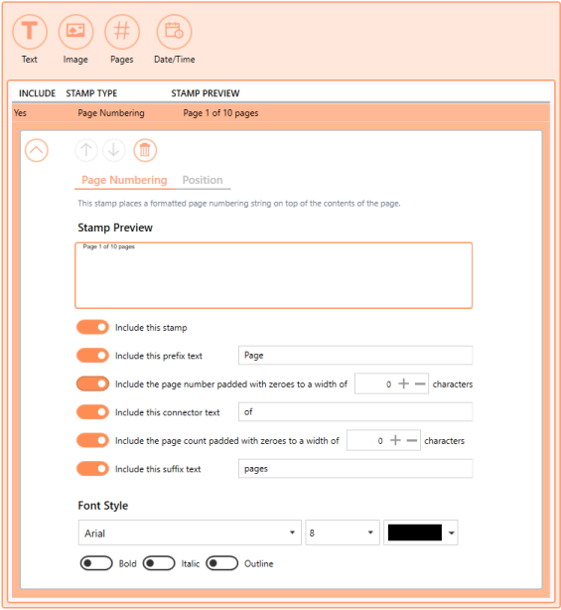
Task: Toggle page count padding switch
Action: 92,440
